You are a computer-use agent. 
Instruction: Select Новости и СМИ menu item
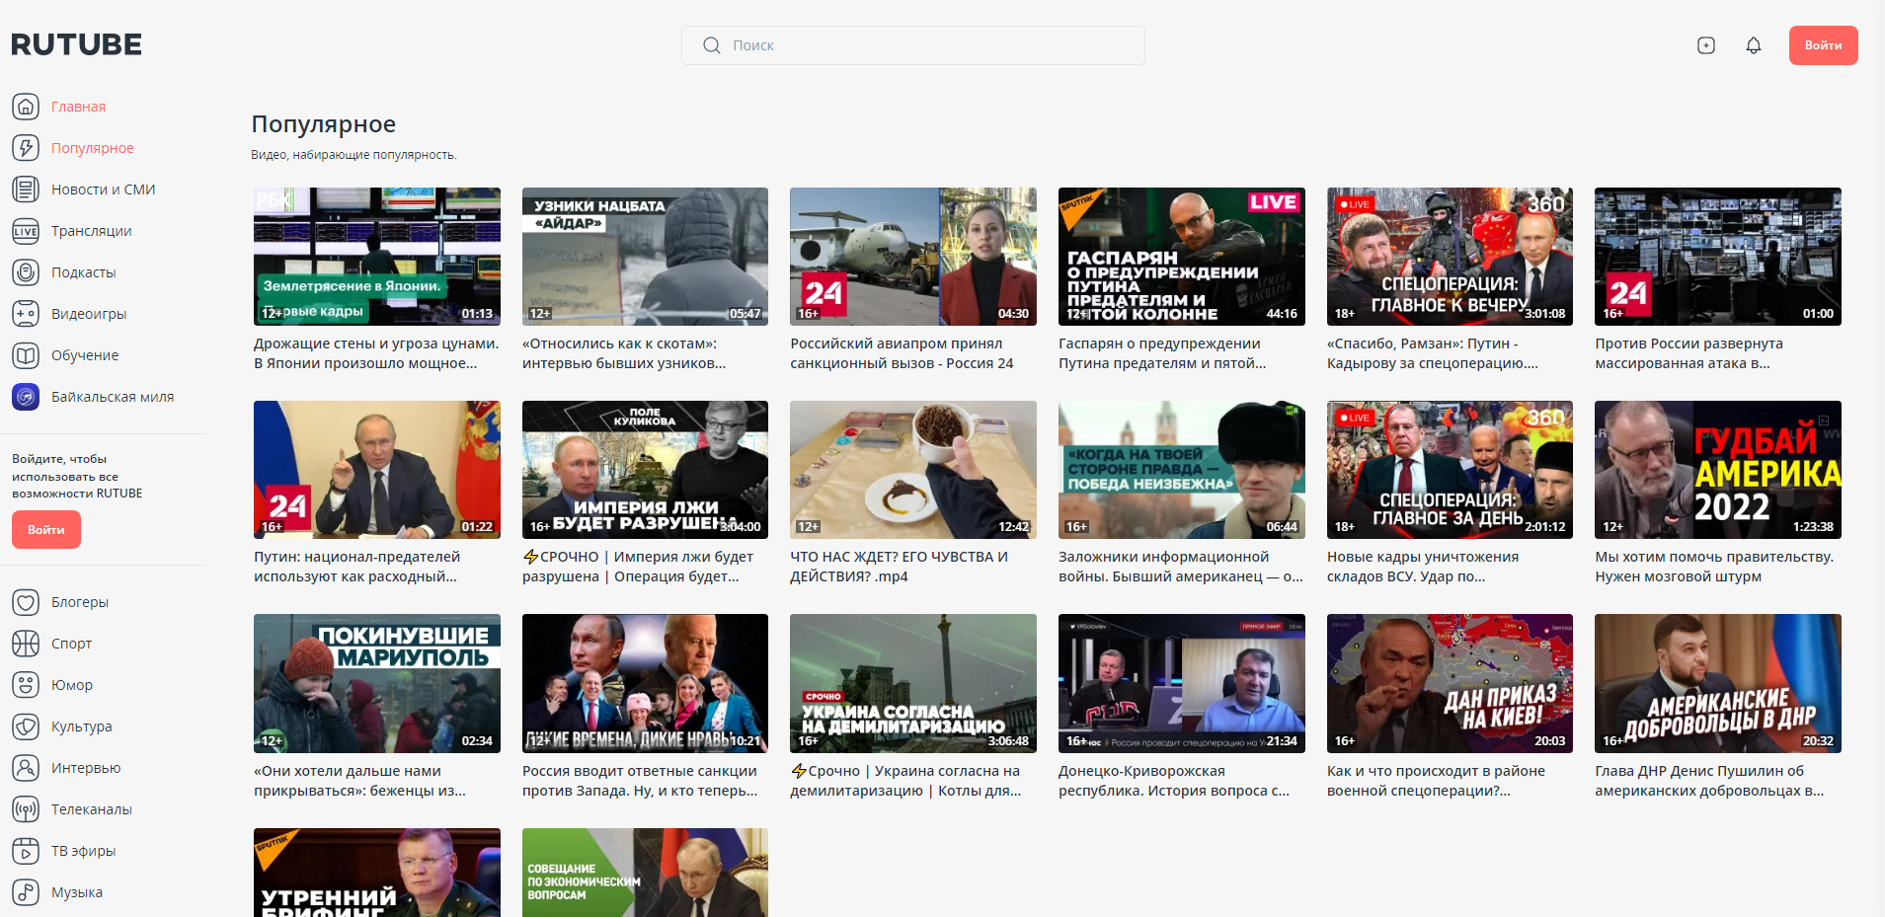(x=104, y=190)
